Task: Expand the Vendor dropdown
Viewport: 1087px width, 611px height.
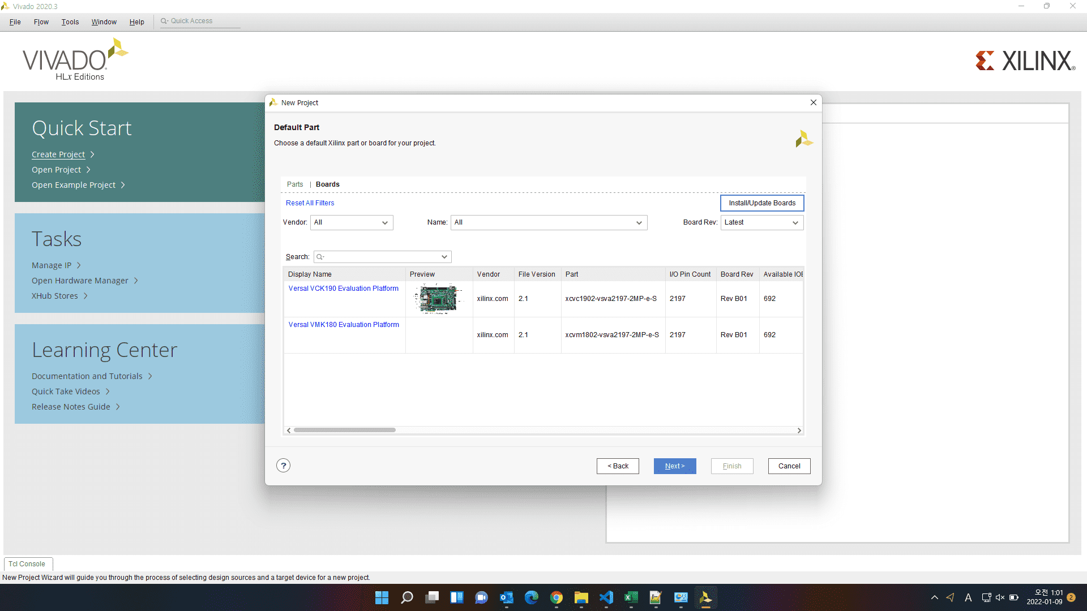Action: 352,222
